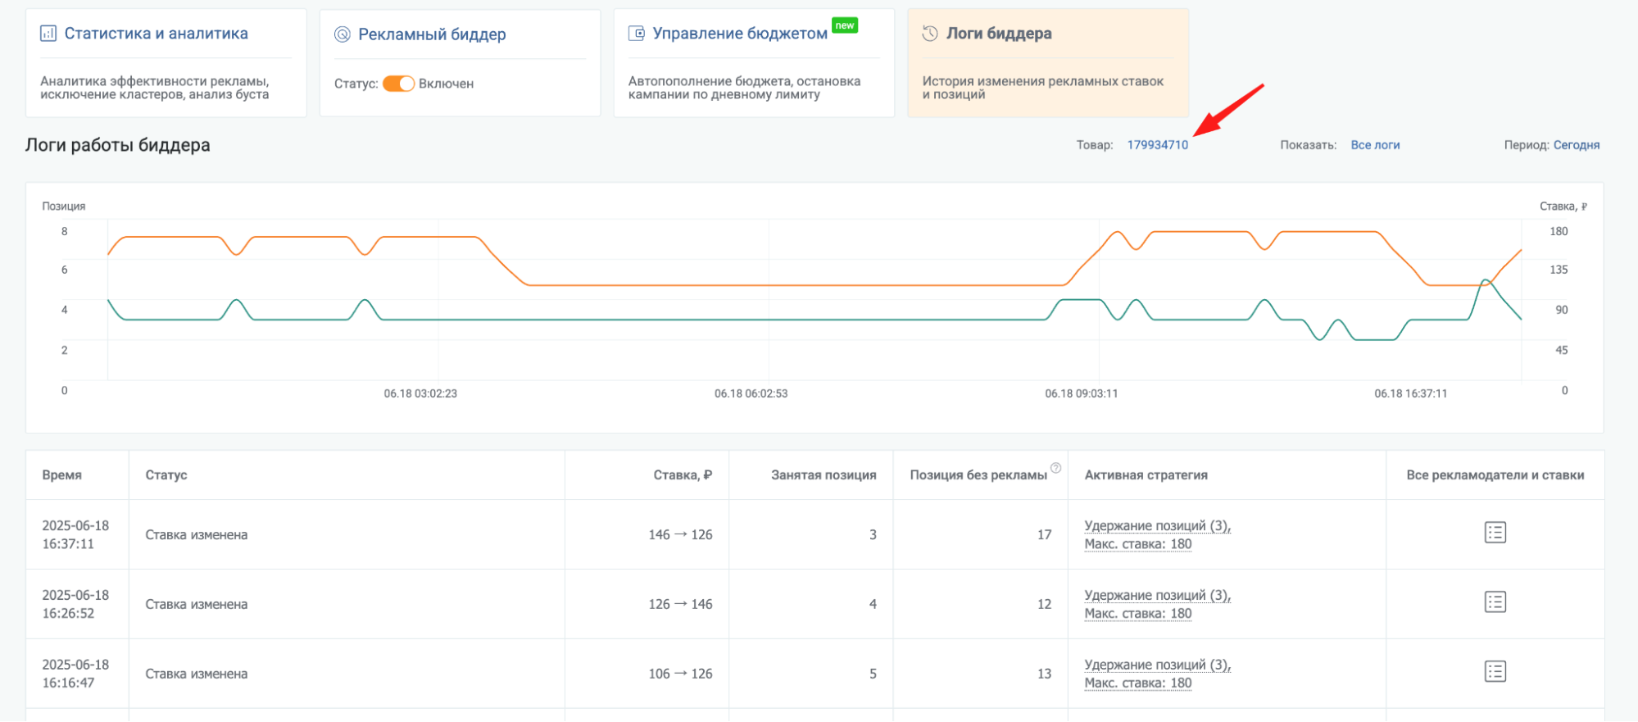Click strategy link in 16:26:52 row
Screen dimensions: 1638x722
click(1157, 605)
